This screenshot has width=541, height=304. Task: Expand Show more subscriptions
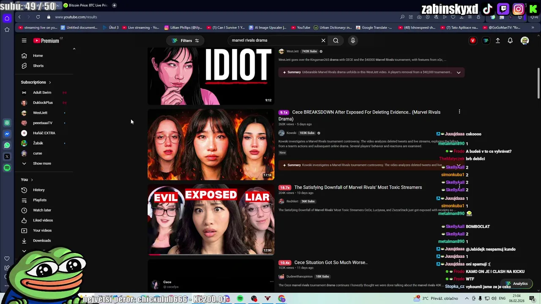[42, 163]
